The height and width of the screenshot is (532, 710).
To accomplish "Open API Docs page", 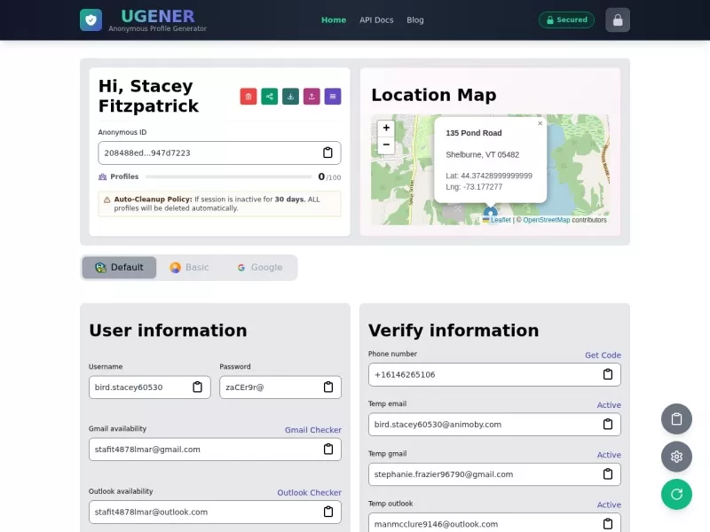I will click(x=376, y=20).
